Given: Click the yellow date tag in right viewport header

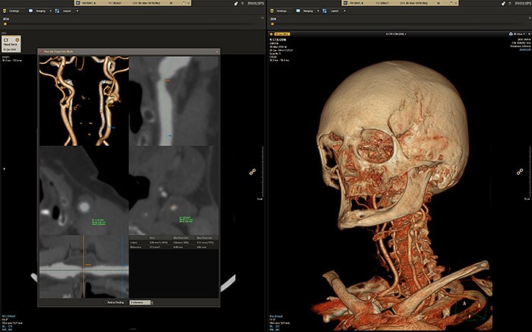Looking at the screenshot, I should click(282, 34).
